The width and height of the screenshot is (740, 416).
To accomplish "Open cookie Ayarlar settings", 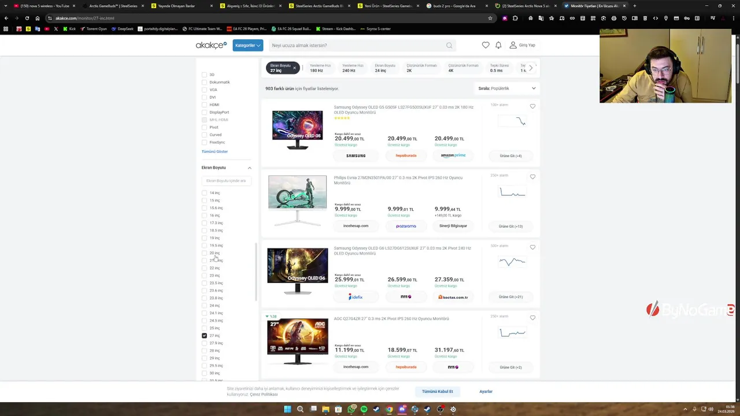I will click(x=486, y=392).
